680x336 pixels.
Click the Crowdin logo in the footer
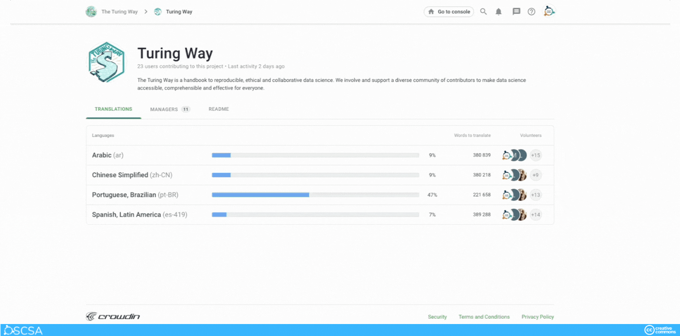[x=113, y=316]
